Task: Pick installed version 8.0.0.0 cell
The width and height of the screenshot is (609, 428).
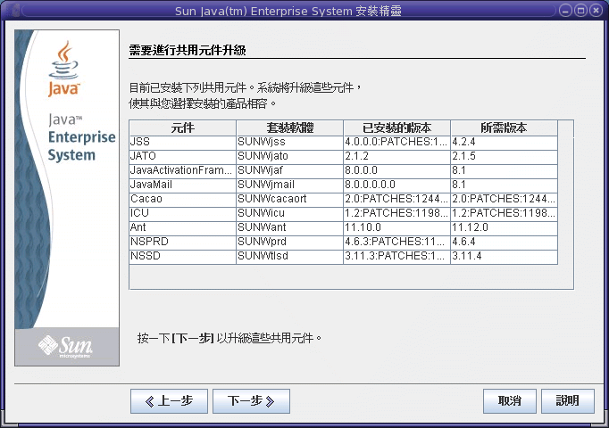Action: click(x=396, y=171)
